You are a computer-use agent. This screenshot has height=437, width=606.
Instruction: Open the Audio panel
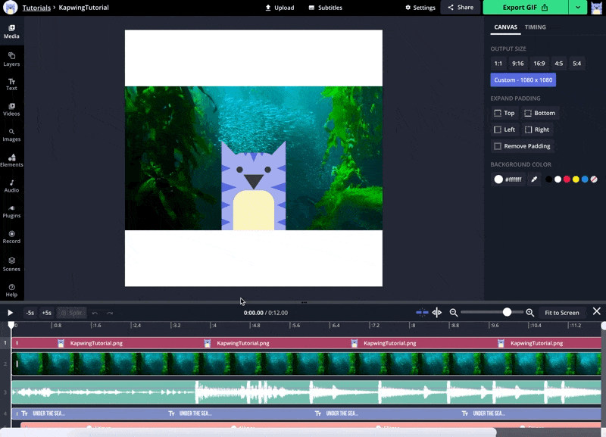tap(11, 186)
